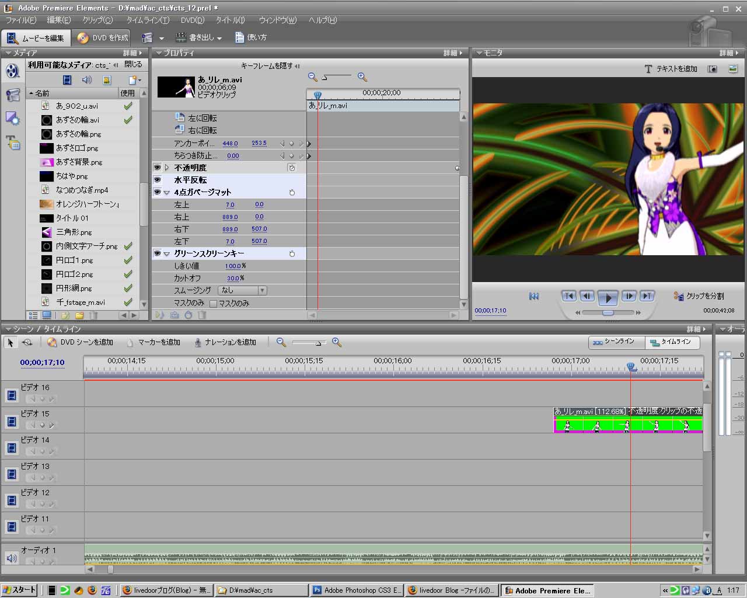Click the Add DVD Scene (DVDシーンを追加) icon
Screen dimensions: 747x598
click(52, 342)
